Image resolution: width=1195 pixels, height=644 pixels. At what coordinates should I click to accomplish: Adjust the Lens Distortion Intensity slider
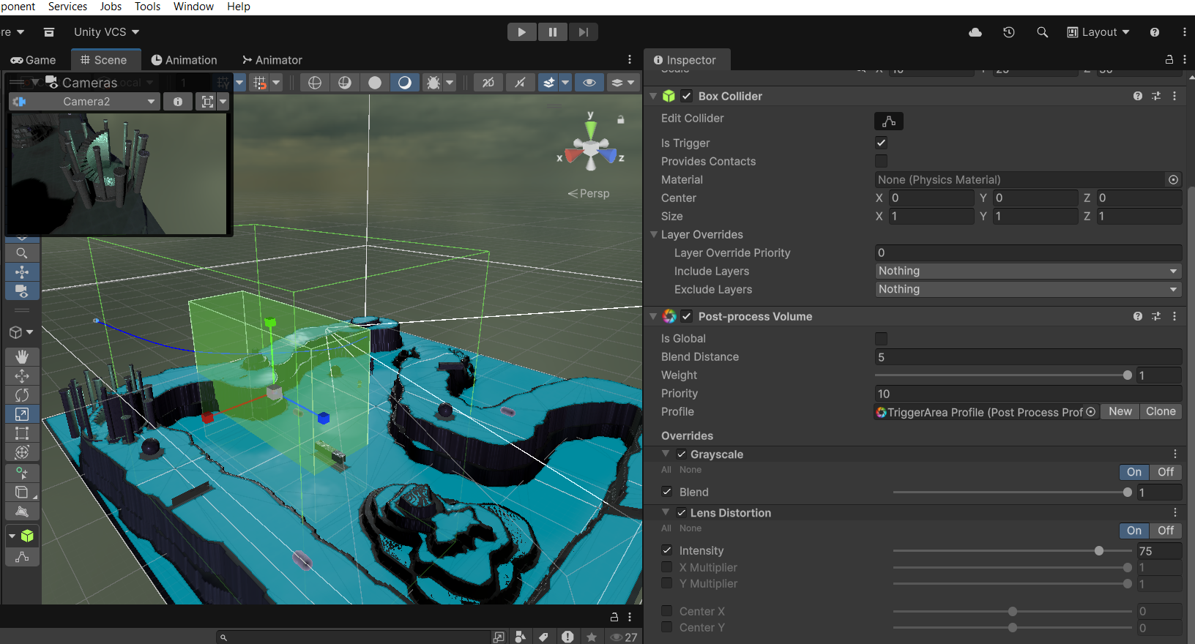(1098, 551)
